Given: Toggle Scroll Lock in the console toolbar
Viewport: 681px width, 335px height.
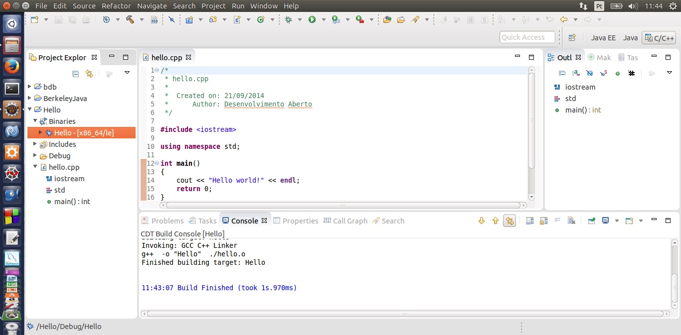Looking at the screenshot, I should click(543, 221).
